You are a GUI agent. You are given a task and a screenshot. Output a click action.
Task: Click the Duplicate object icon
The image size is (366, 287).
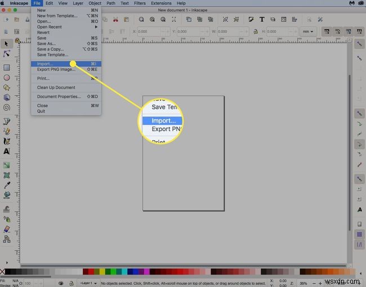coord(189,19)
